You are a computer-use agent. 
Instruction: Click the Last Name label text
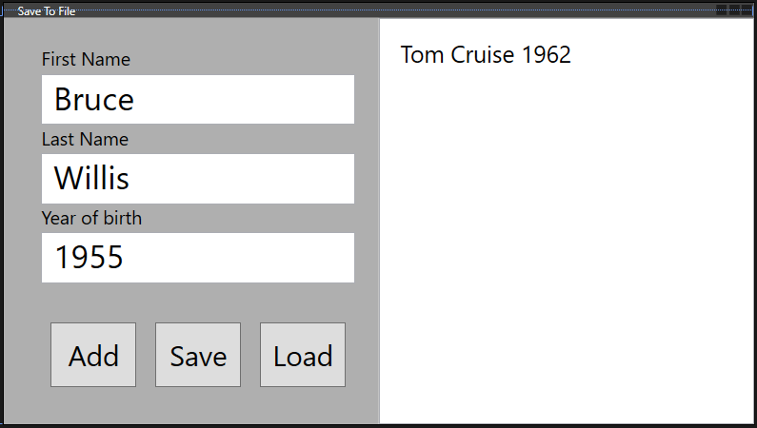pyautogui.click(x=85, y=139)
